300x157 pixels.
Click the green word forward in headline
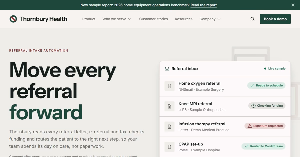pos(46,112)
